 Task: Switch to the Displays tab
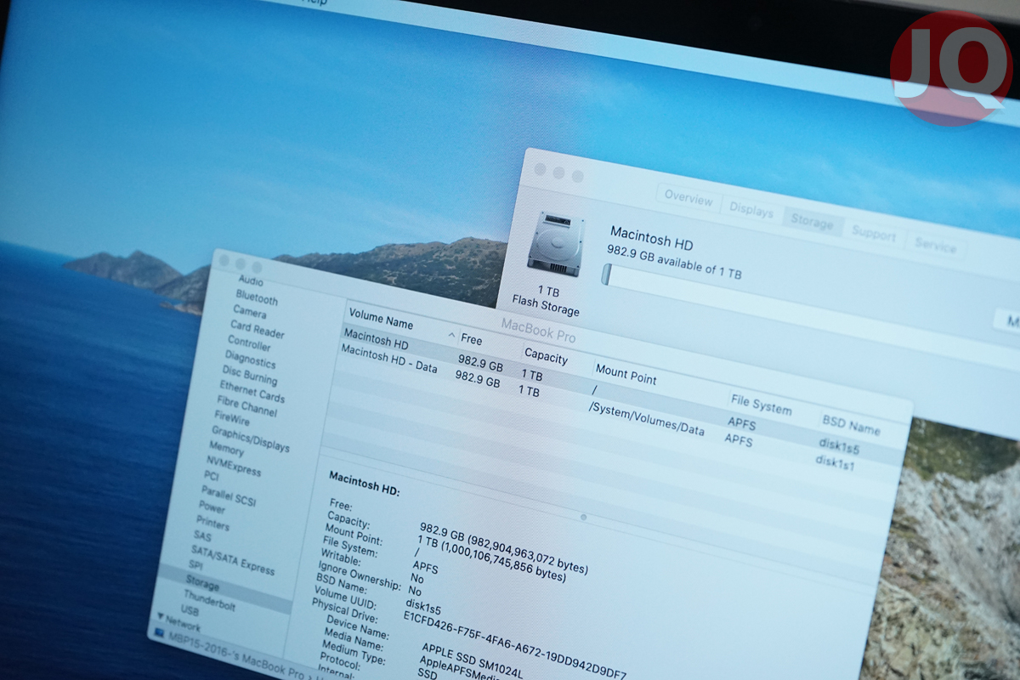point(751,210)
